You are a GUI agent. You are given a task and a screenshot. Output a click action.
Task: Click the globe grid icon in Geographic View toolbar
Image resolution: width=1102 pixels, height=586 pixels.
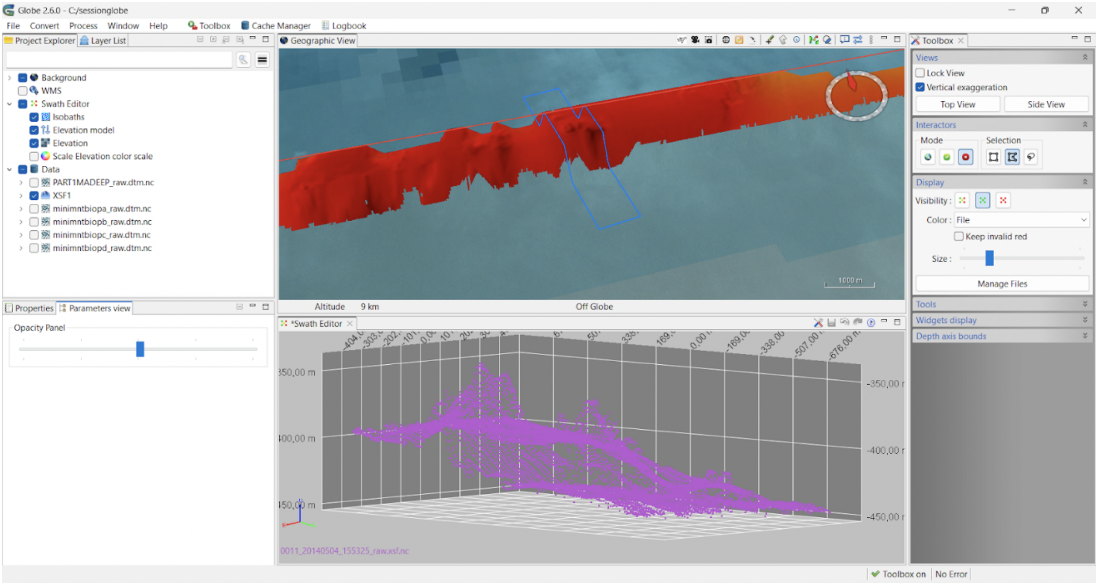pyautogui.click(x=726, y=40)
